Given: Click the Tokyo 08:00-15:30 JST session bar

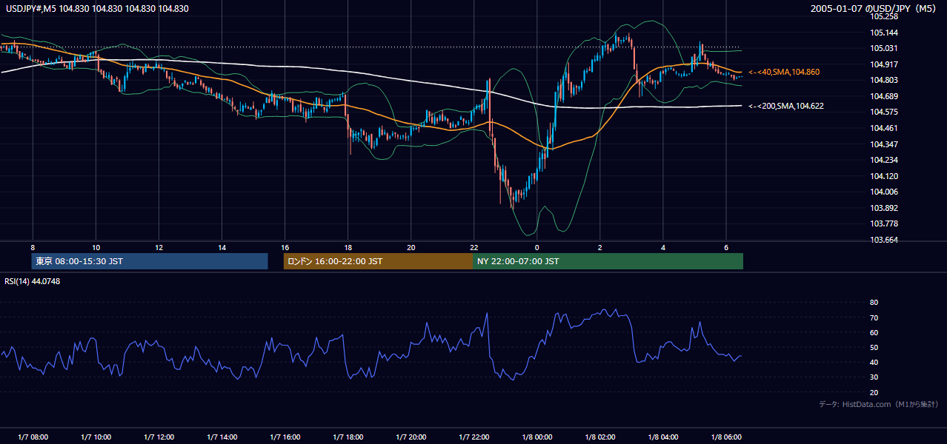Looking at the screenshot, I should coord(150,261).
